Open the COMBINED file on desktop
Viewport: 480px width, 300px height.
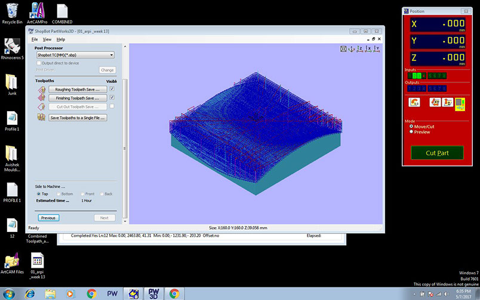(62, 14)
